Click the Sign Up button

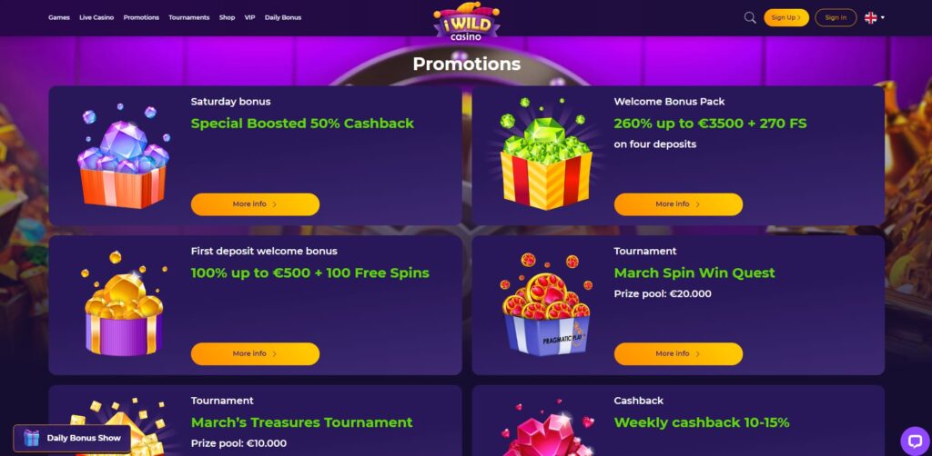tap(786, 18)
